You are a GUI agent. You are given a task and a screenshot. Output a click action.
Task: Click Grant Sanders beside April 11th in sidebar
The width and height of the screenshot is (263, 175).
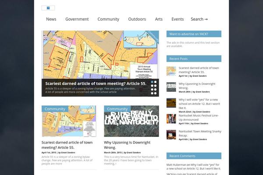(201, 123)
